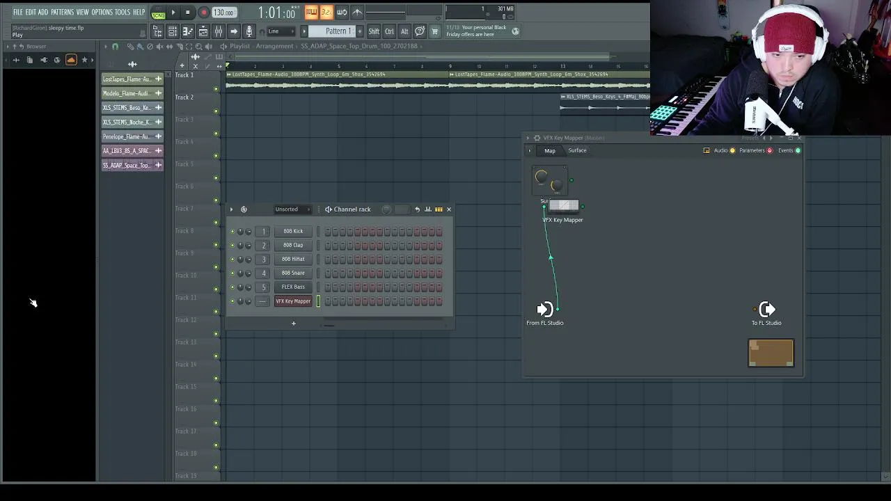The height and width of the screenshot is (501, 891).
Task: Adjust the 808 Clap pan knob
Action: coord(240,245)
